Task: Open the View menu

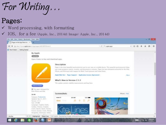Action: point(16,39)
